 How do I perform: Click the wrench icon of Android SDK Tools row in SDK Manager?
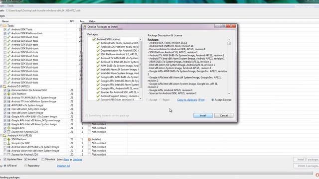click(9, 29)
